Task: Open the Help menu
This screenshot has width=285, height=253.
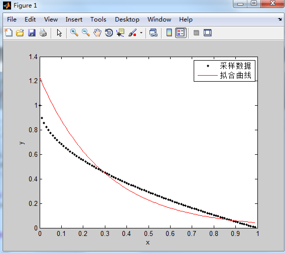Action: point(186,20)
